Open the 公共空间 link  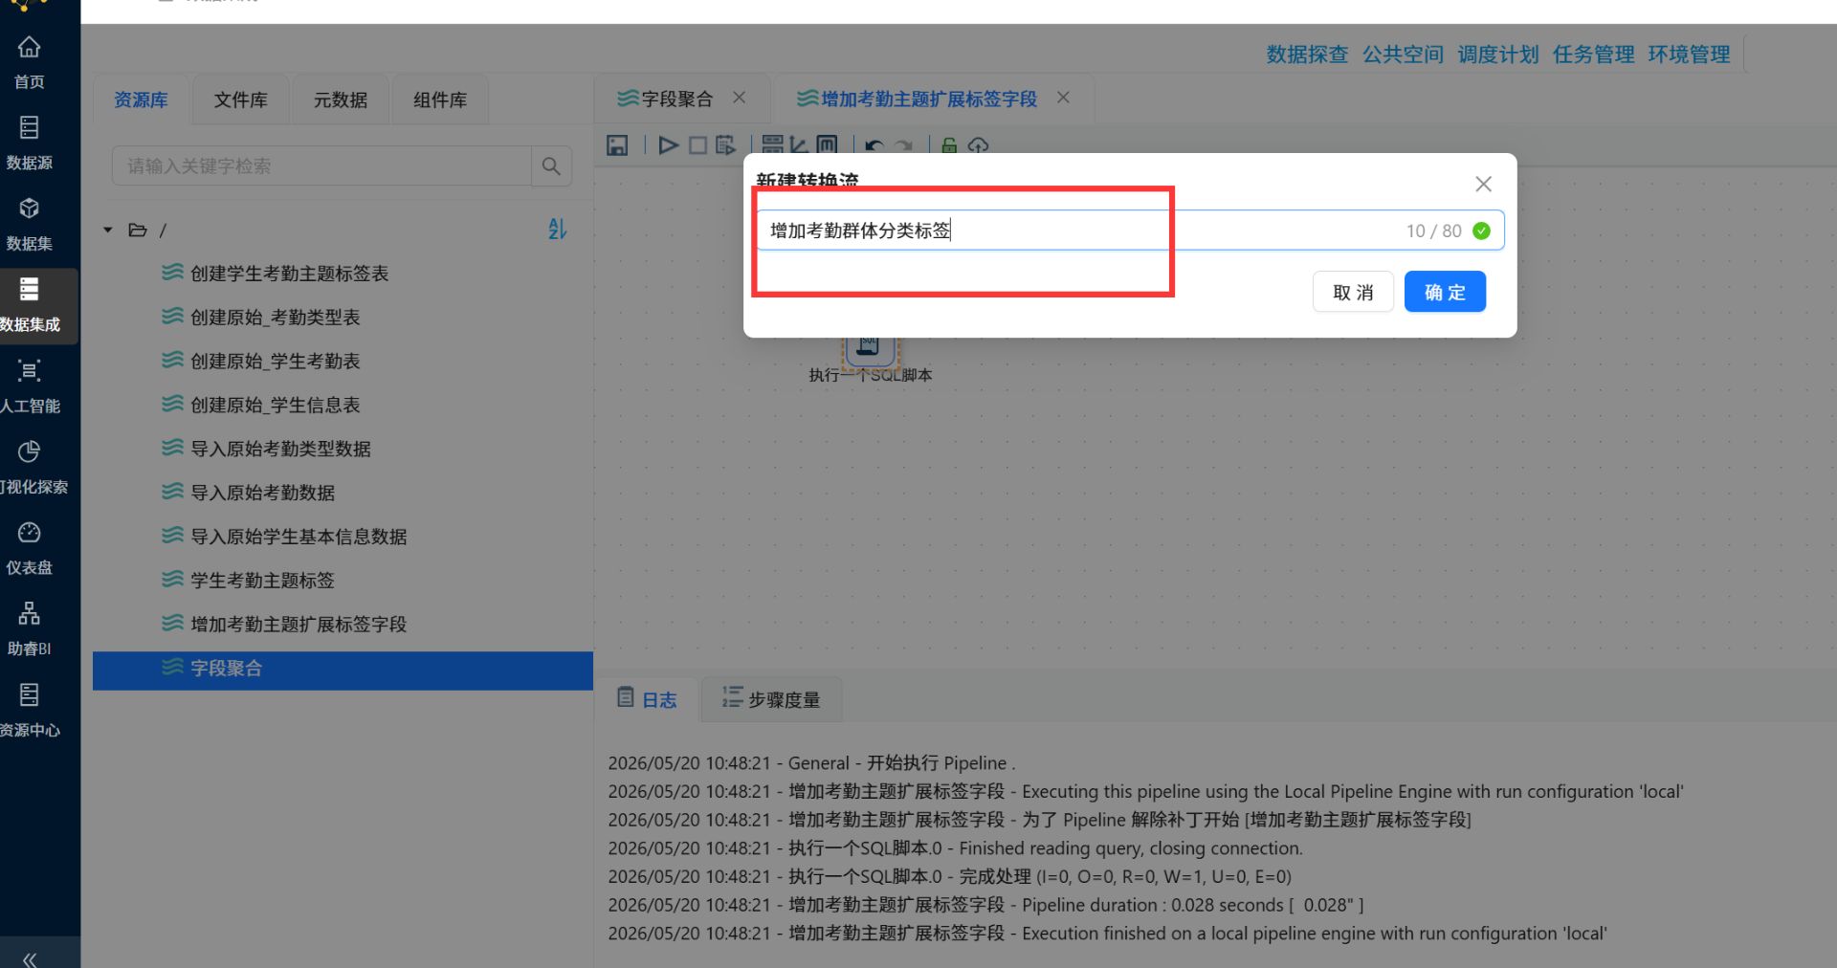coord(1403,55)
